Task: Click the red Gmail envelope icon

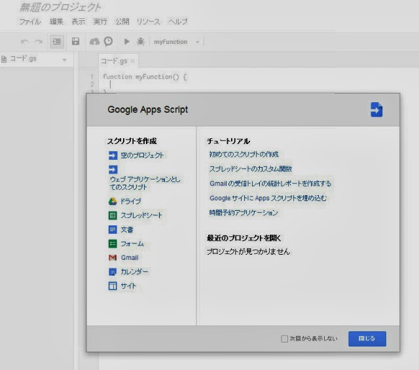Action: tap(113, 258)
